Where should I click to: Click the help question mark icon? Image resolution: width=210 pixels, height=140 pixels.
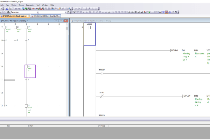click(x=4, y=12)
